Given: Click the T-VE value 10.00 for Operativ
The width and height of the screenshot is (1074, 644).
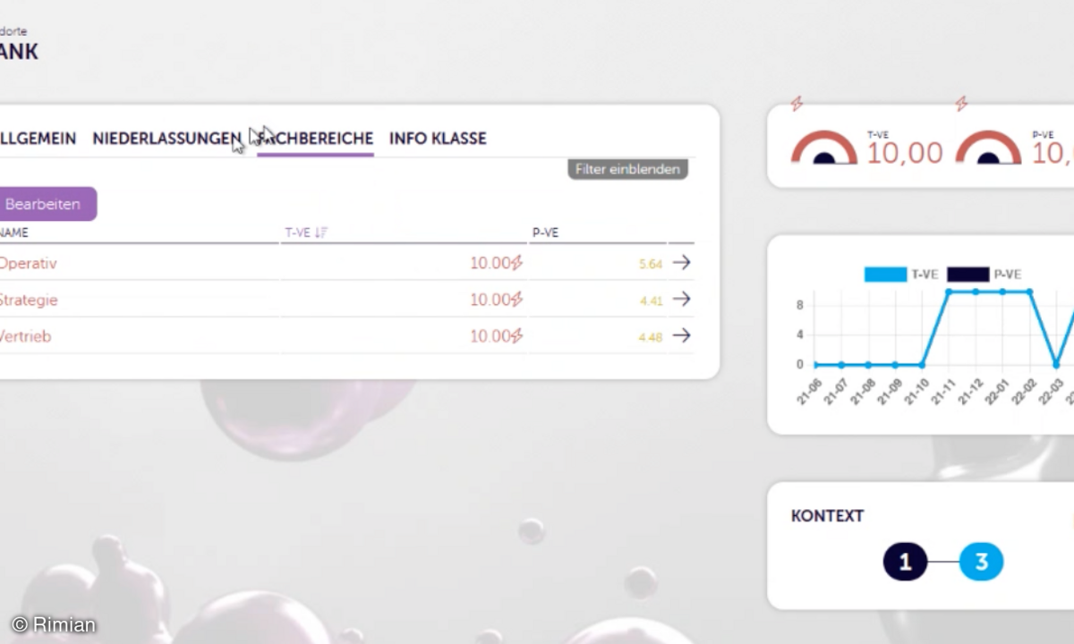Looking at the screenshot, I should coord(490,264).
